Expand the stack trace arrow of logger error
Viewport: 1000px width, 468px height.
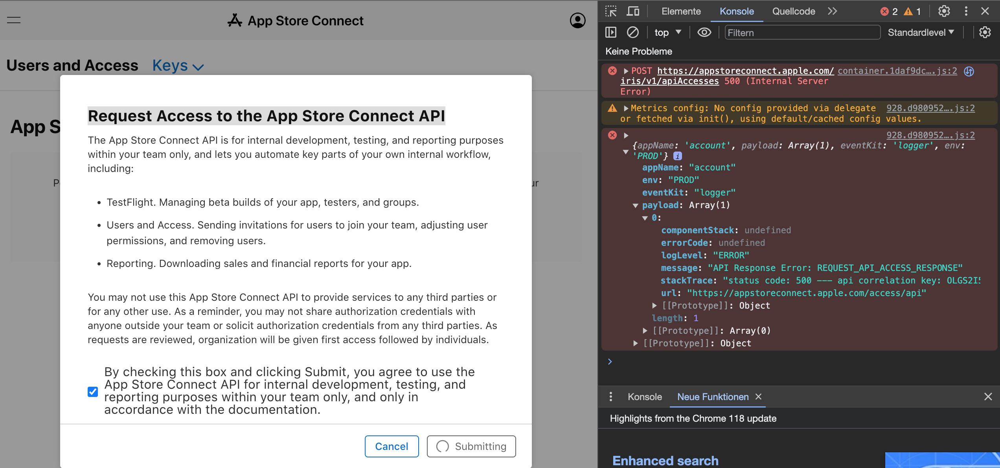tap(626, 135)
